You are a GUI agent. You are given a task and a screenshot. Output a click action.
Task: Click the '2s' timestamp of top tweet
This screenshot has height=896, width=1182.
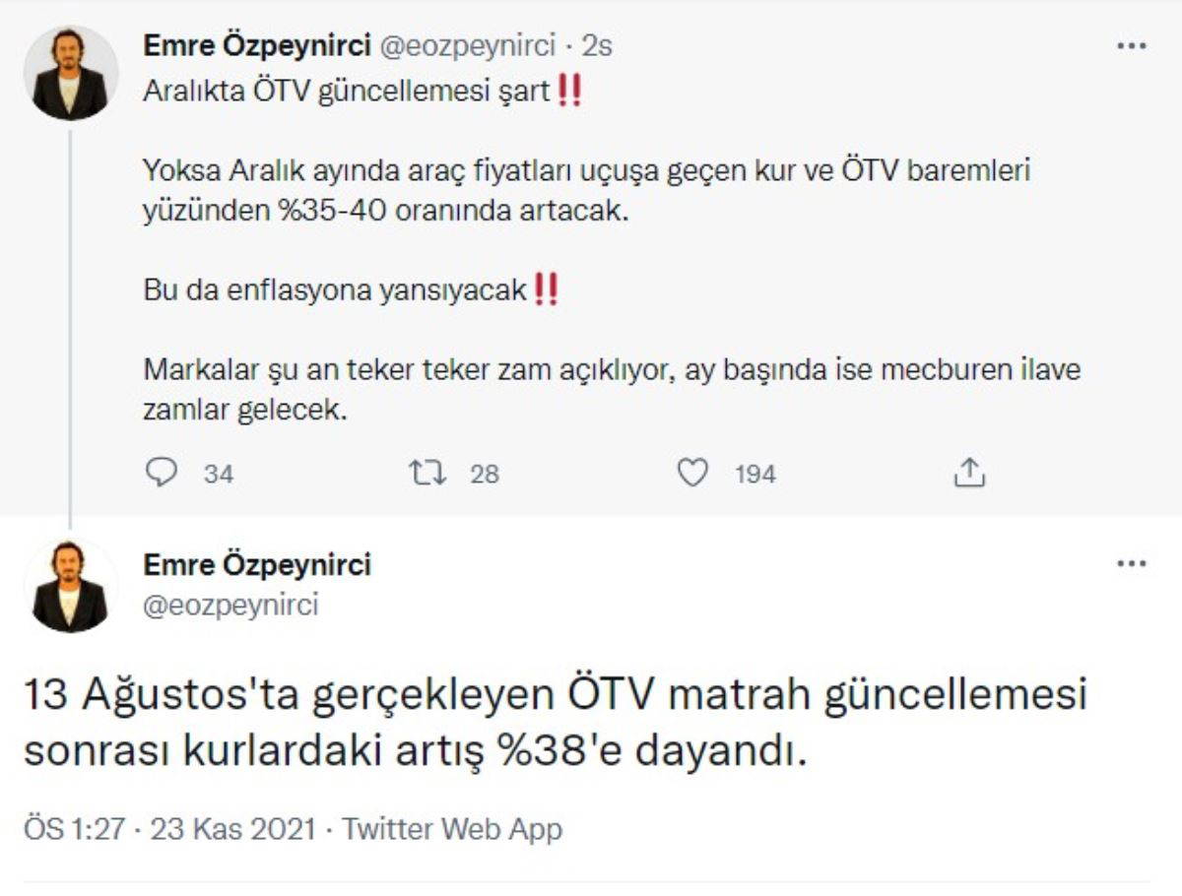point(599,45)
